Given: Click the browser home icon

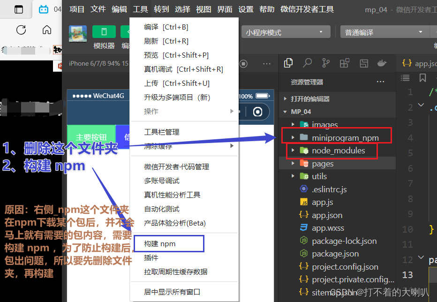Looking at the screenshot, I should tap(47, 30).
